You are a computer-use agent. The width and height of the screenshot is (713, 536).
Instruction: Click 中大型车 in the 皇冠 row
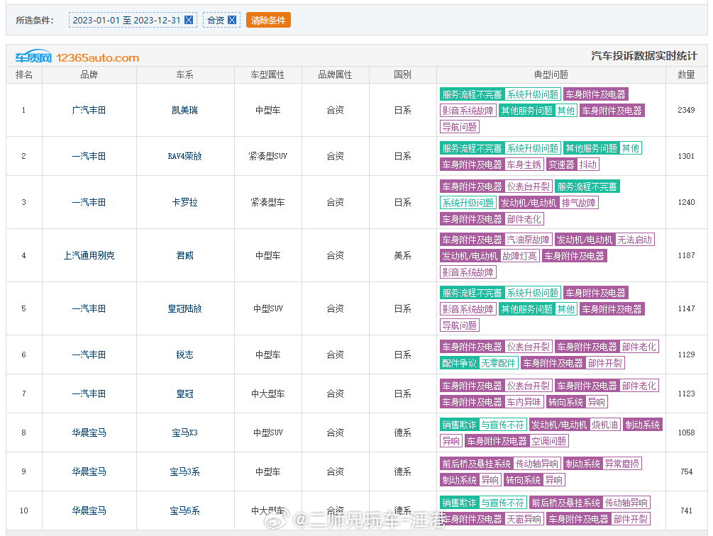click(268, 393)
